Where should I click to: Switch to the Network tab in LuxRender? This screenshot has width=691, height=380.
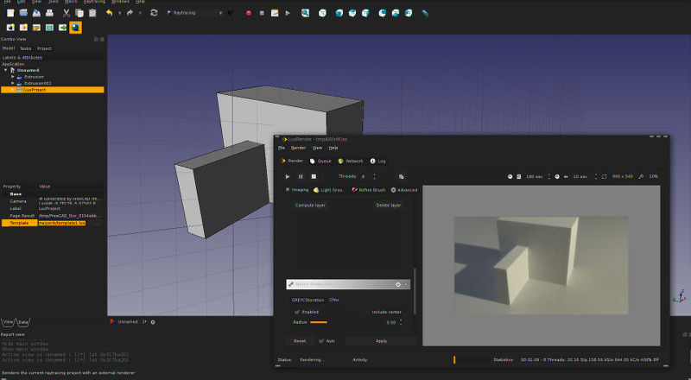coord(351,161)
